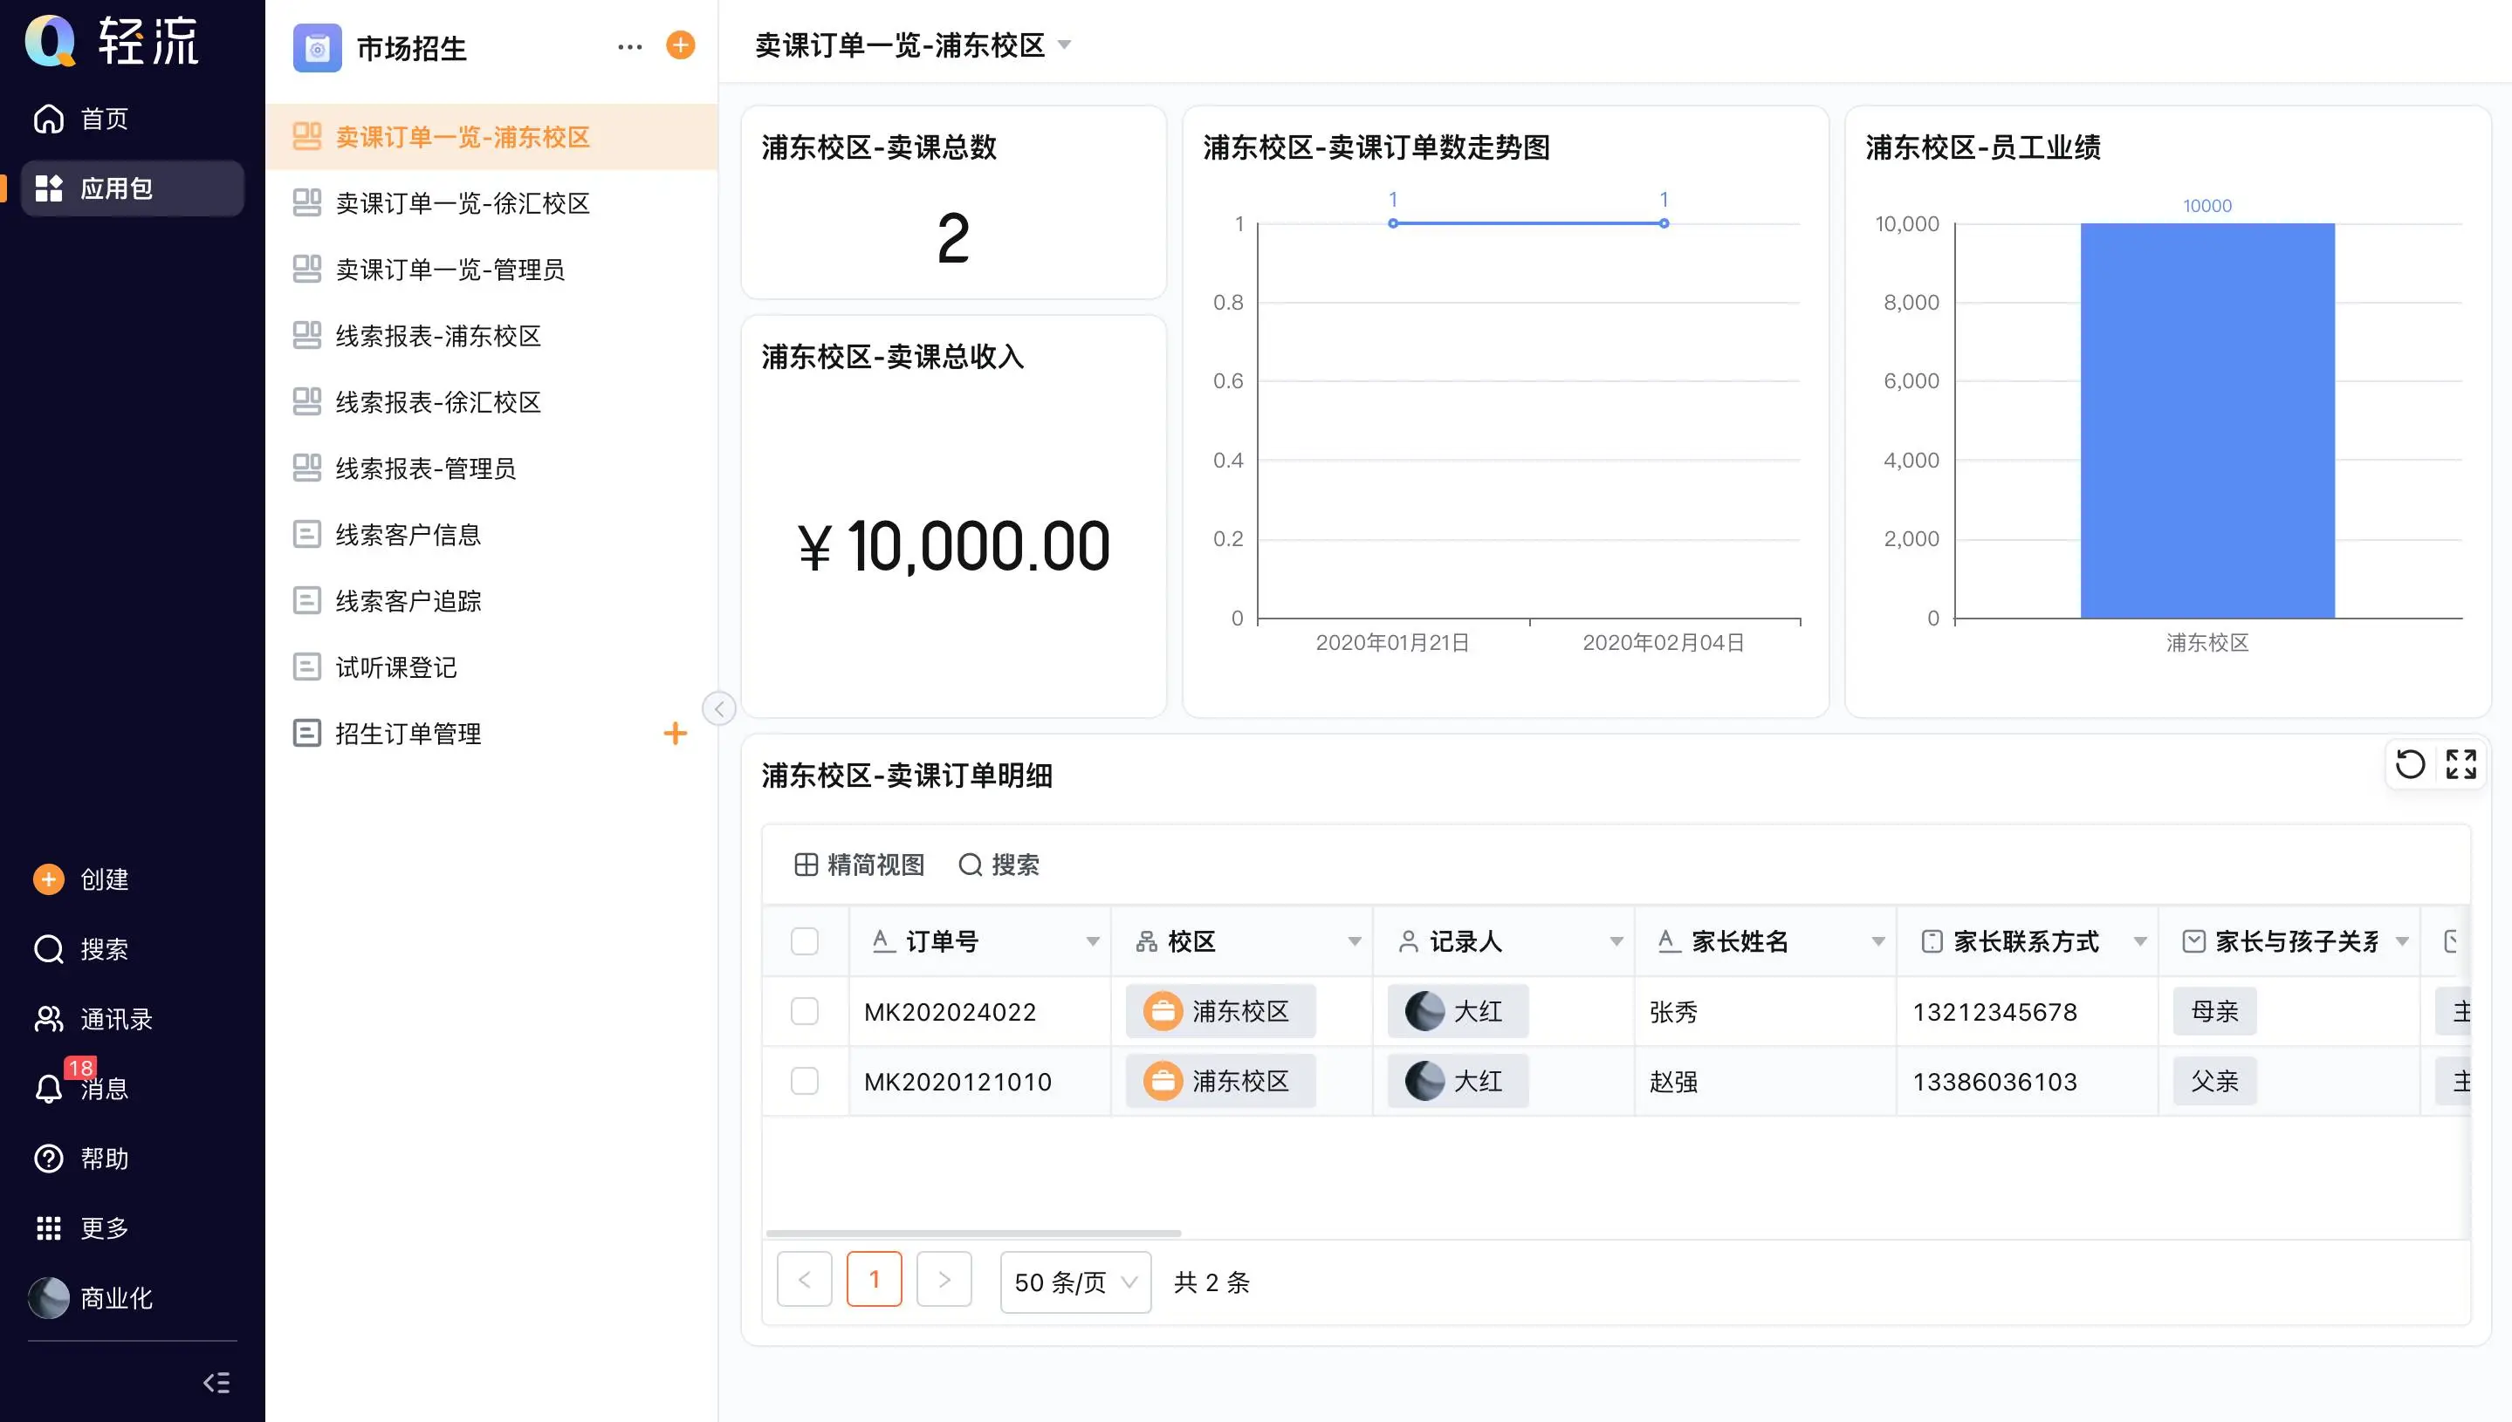Open the 通讯录 contacts icon

49,1019
